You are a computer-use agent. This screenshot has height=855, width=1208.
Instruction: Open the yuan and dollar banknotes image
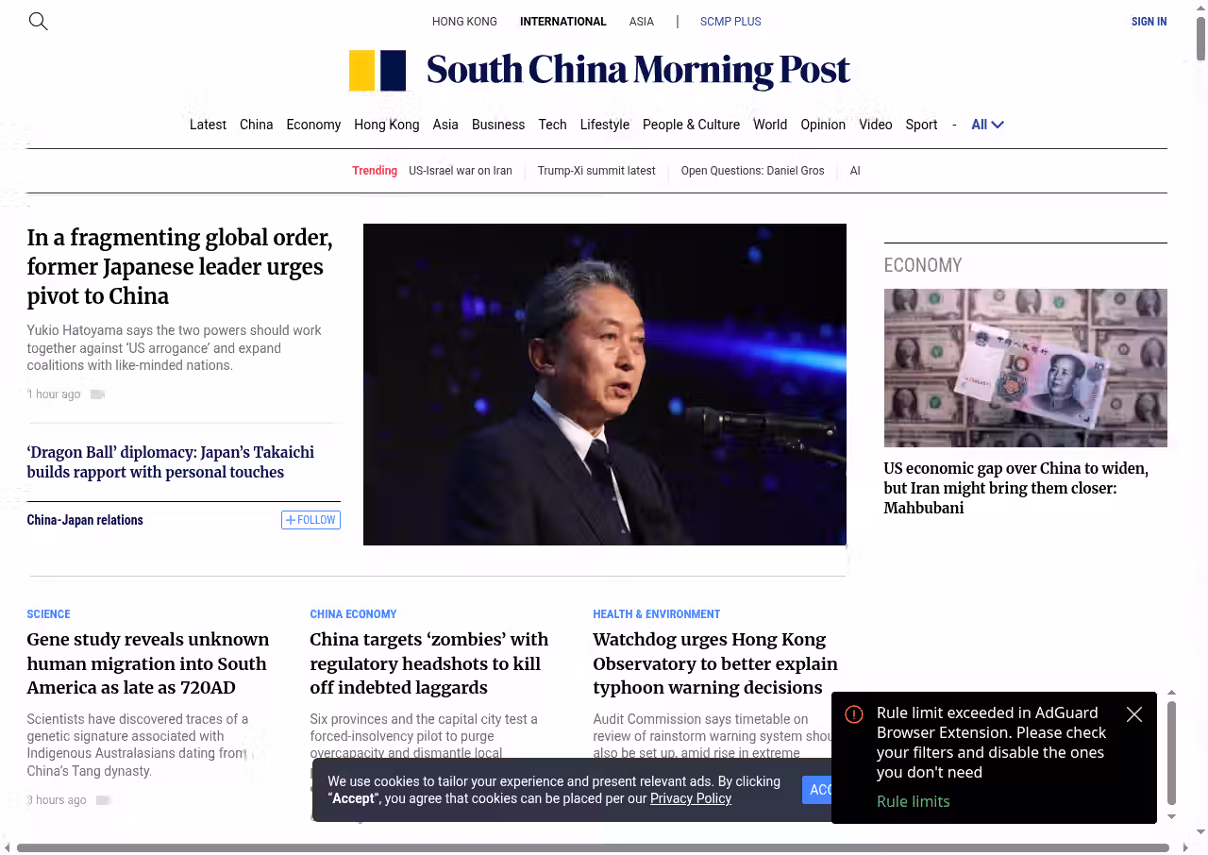coord(1025,367)
